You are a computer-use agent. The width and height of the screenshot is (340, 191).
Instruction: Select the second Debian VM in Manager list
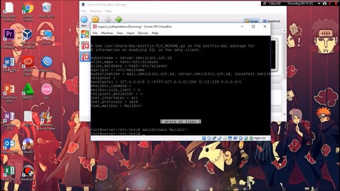coord(85,46)
